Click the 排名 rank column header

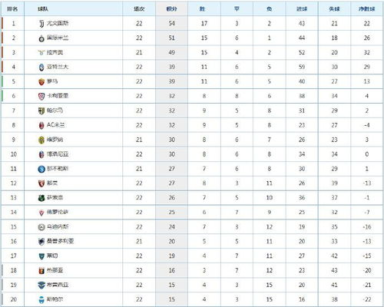(x=12, y=9)
